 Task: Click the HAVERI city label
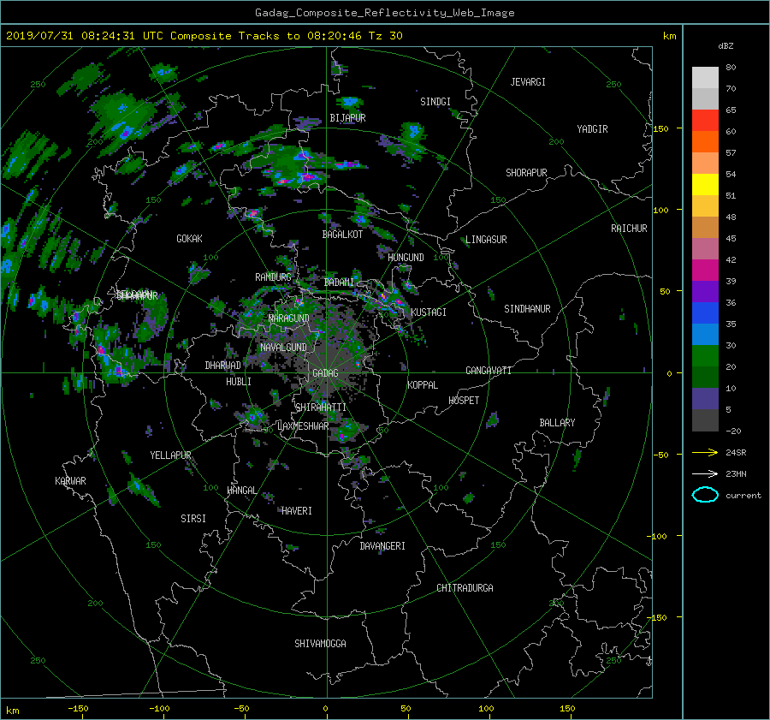coord(297,511)
